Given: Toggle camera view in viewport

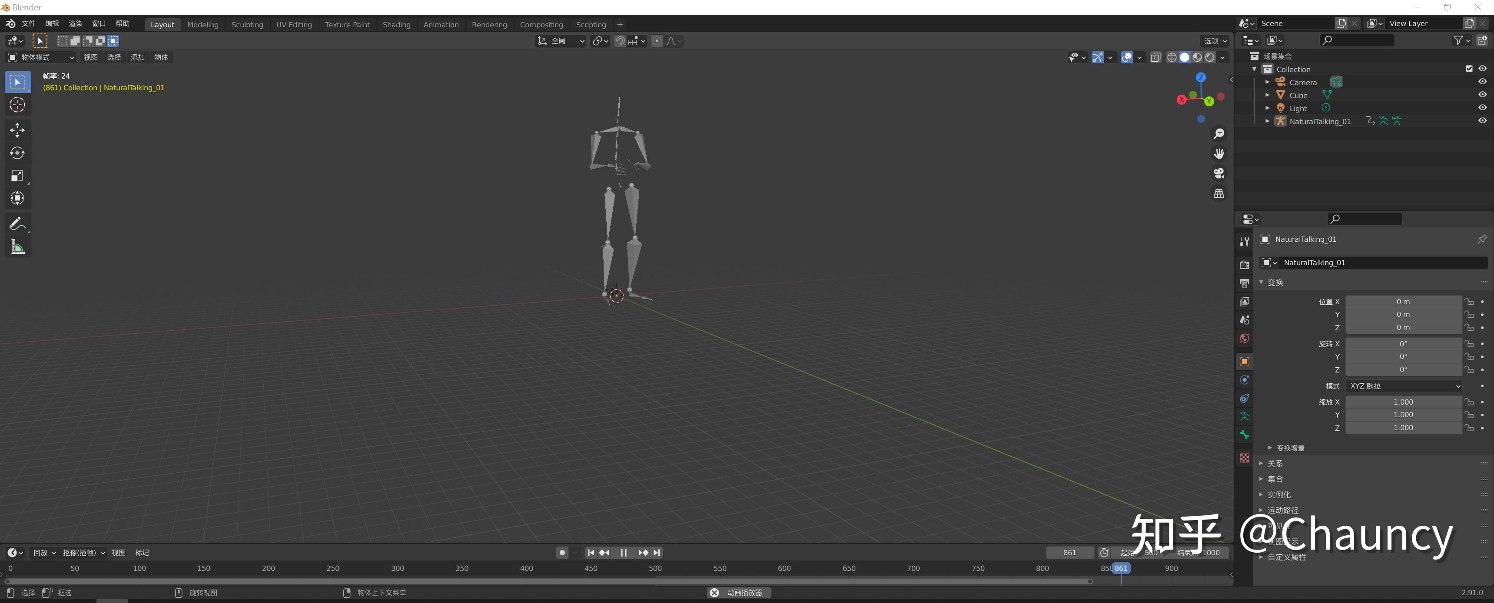Looking at the screenshot, I should coord(1218,173).
